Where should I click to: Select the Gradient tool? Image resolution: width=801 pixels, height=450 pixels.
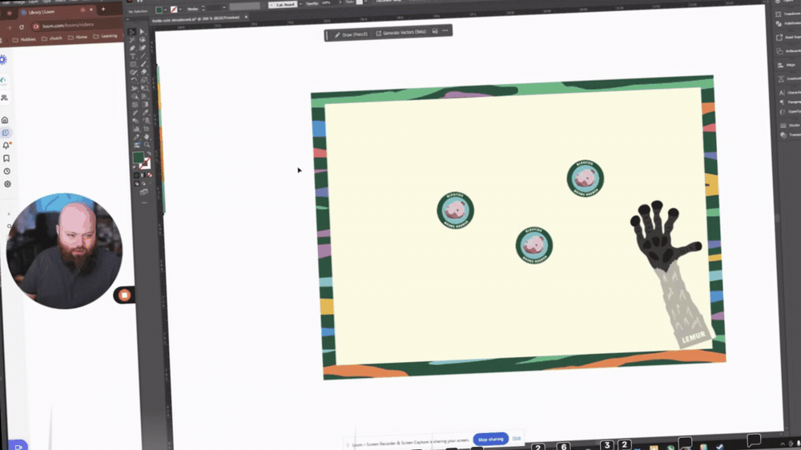click(x=146, y=104)
